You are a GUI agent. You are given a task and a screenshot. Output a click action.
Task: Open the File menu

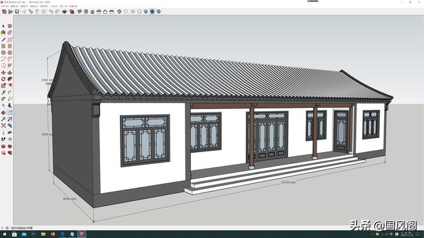pos(5,6)
